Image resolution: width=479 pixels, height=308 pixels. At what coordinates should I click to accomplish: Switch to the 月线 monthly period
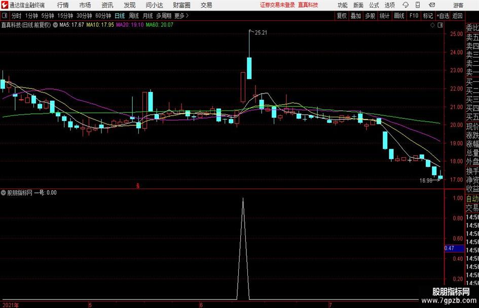point(148,16)
